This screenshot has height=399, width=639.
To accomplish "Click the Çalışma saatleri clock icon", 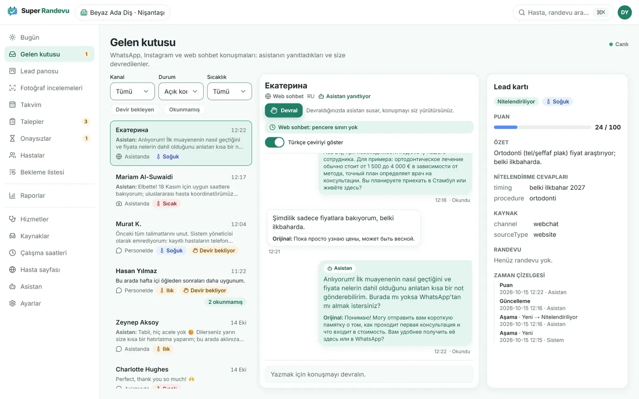I will [12, 253].
